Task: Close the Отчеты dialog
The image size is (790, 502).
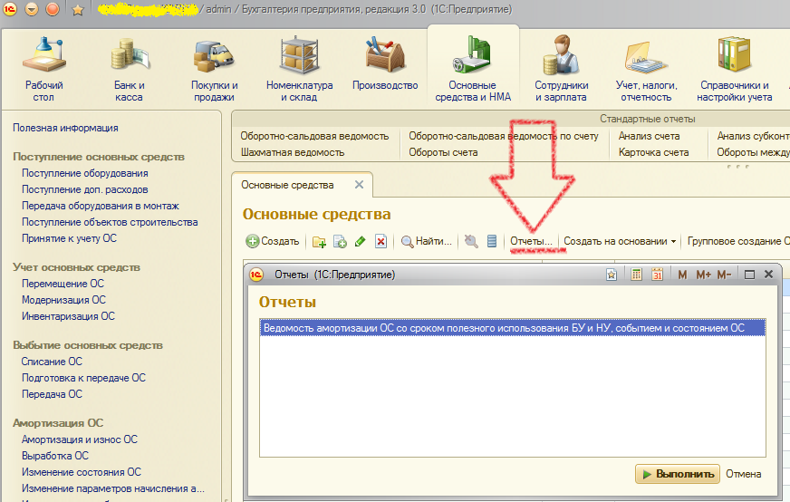Action: (x=768, y=275)
